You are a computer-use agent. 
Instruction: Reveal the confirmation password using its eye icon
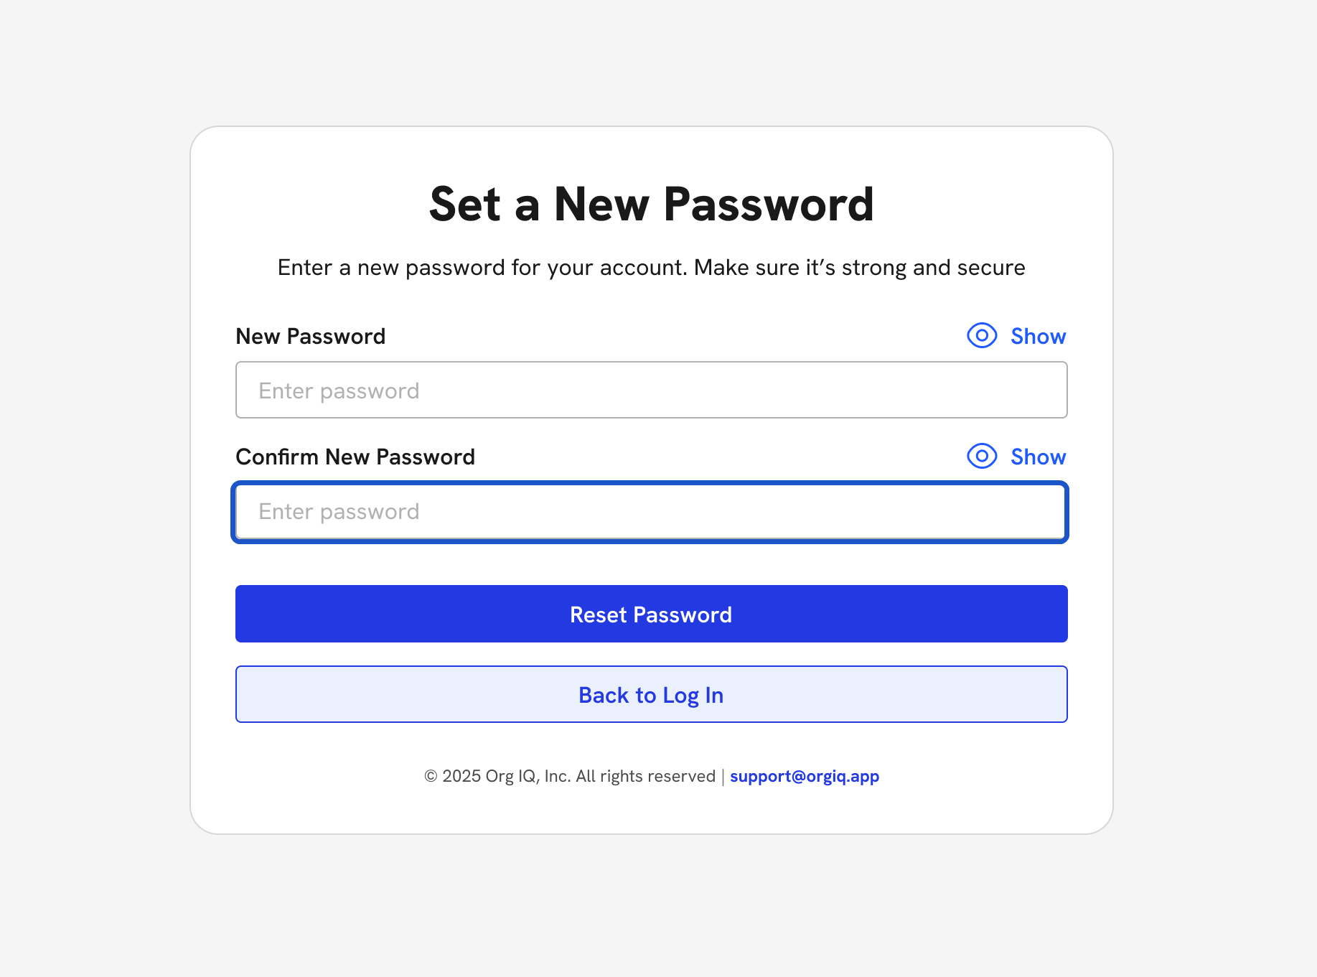(981, 456)
